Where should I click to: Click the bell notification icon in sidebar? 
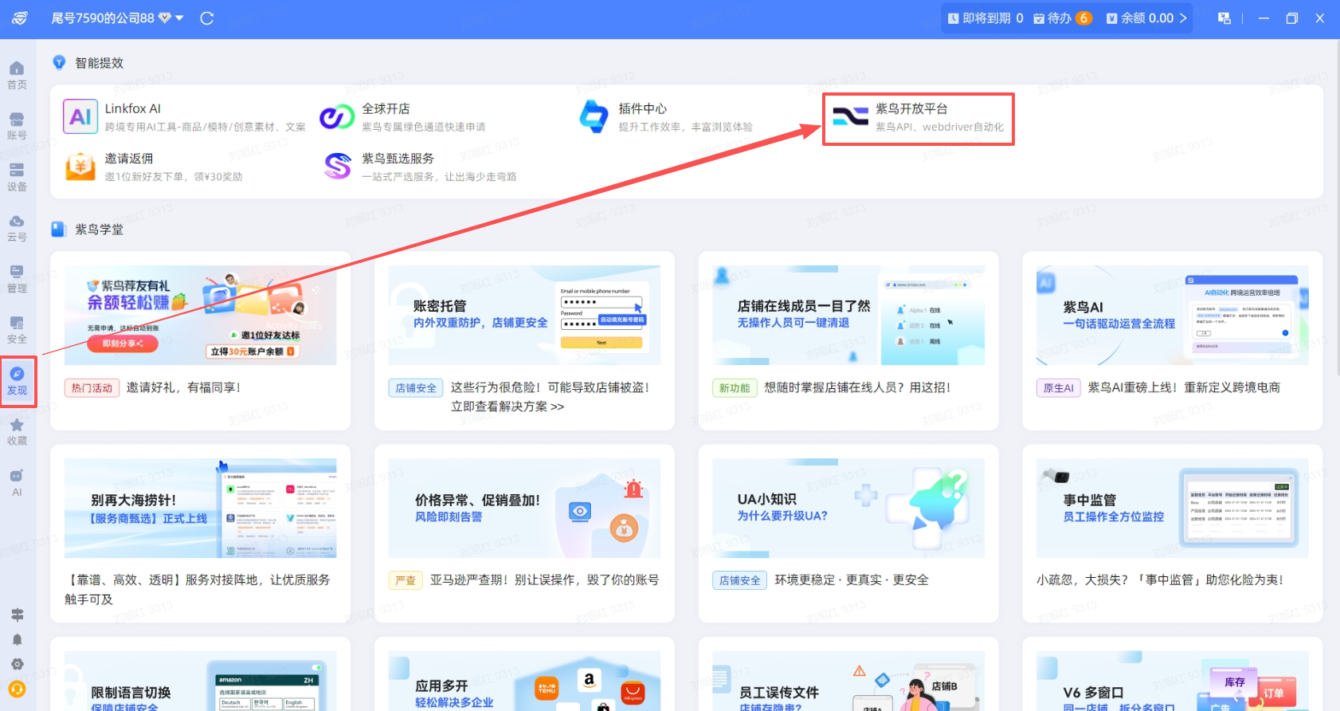coord(17,639)
